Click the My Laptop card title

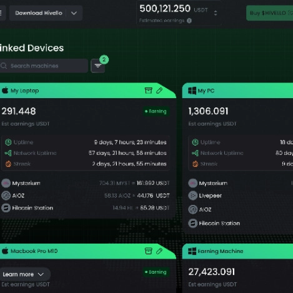pos(25,91)
